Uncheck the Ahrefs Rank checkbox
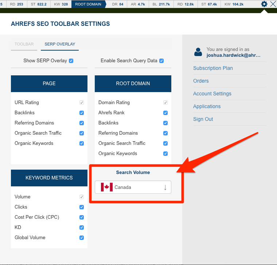Image resolution: width=277 pixels, height=265 pixels. pyautogui.click(x=165, y=113)
